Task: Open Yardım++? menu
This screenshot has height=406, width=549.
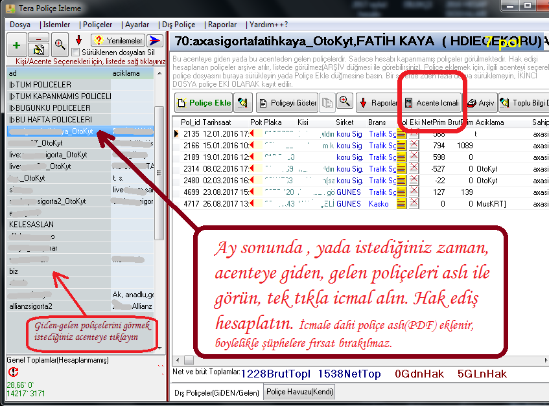Action: point(268,25)
